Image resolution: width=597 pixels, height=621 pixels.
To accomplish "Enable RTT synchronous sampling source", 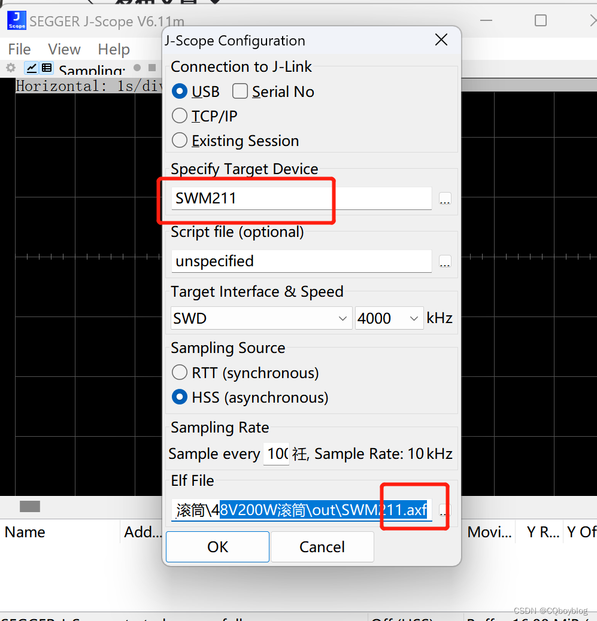I will click(x=179, y=372).
